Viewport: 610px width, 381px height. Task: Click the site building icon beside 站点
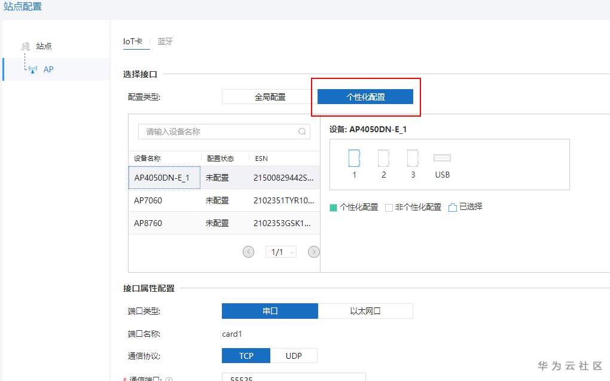coord(26,46)
